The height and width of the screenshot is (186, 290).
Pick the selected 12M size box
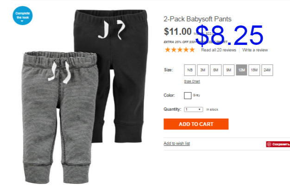pyautogui.click(x=241, y=70)
